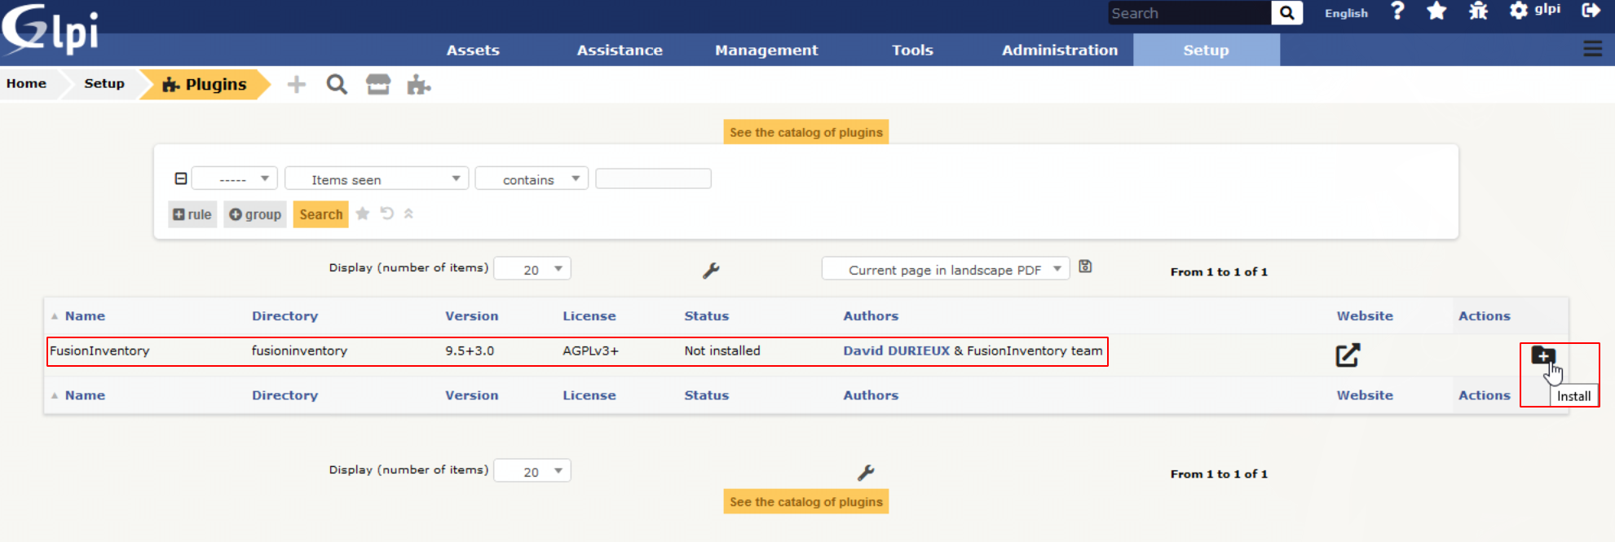Open the Tools menu
1615x542 pixels.
pos(912,50)
